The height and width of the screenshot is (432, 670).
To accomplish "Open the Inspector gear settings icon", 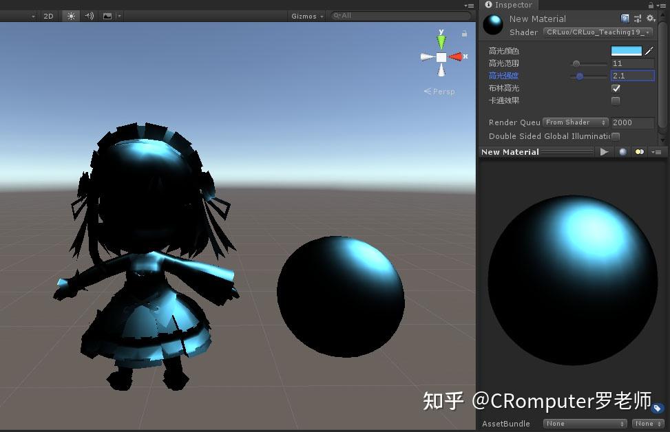I will click(651, 19).
